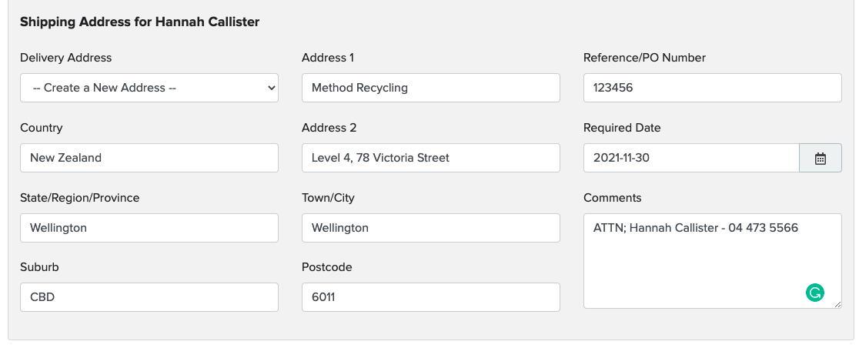The width and height of the screenshot is (859, 348).
Task: Click the Suburb field containing CBD
Action: [x=149, y=297]
